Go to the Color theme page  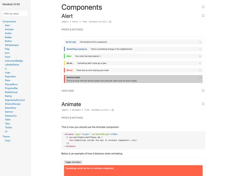(8, 141)
